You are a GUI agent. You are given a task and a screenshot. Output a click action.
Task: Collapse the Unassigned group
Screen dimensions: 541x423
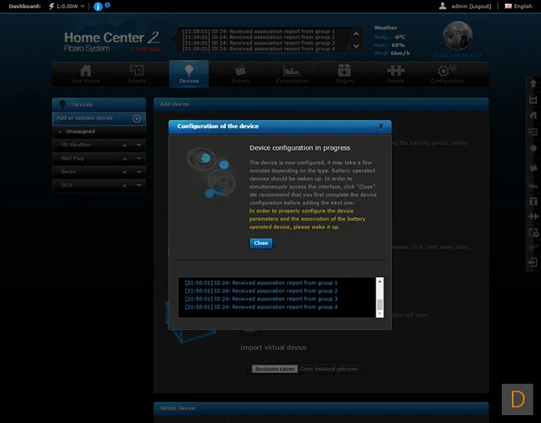click(60, 132)
